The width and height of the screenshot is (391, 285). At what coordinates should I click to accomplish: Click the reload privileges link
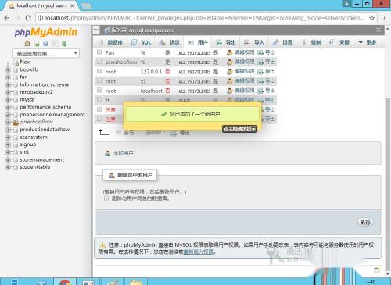[199, 251]
